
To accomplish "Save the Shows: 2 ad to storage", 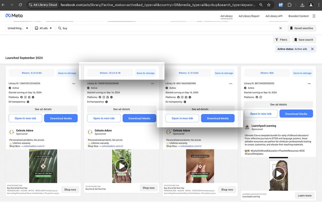I will [x=224, y=73].
